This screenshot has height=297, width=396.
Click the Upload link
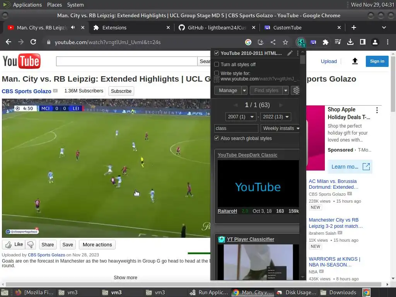(x=329, y=61)
